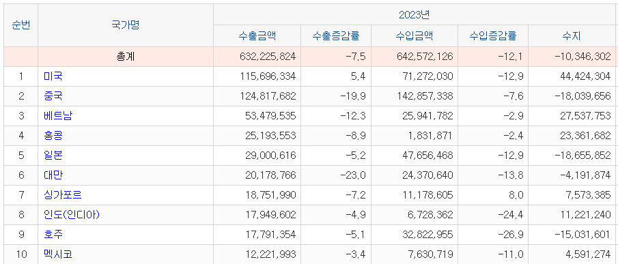Select the total export value 632,225,824
The width and height of the screenshot is (618, 264).
[268, 57]
